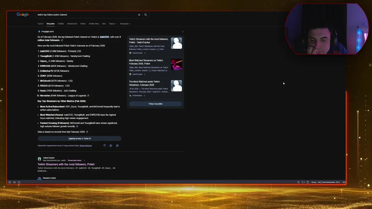Give thumbs down to AI overview

click(117, 145)
